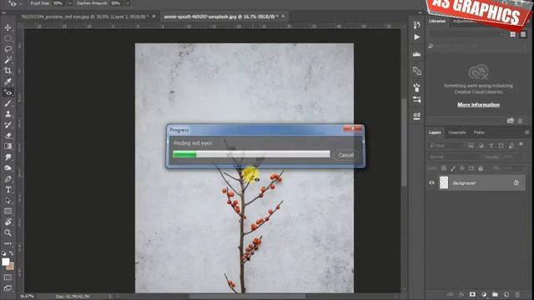Select the Zoom tool
Screen dimensions: 534x300
coord(8,233)
